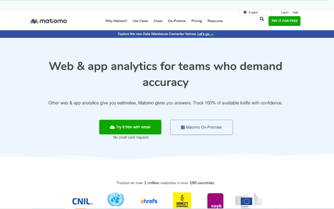Go to the Pricing page
The height and width of the screenshot is (209, 334).
coord(197,21)
